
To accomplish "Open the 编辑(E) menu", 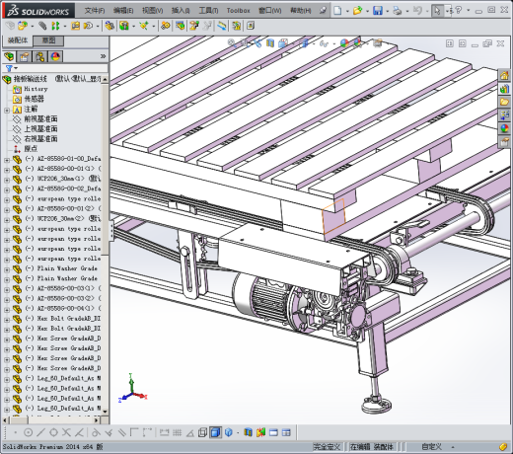I will tap(123, 11).
